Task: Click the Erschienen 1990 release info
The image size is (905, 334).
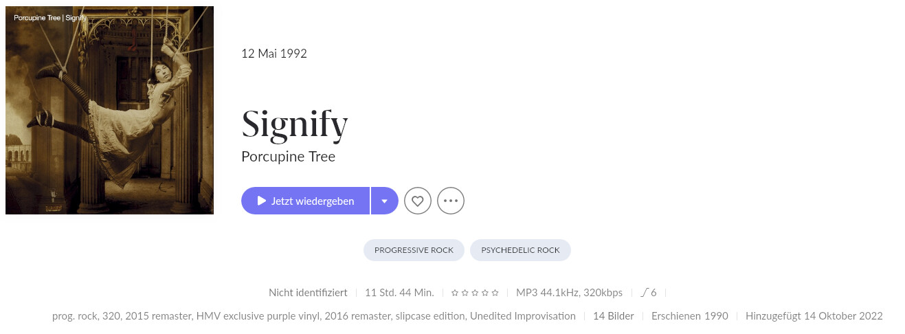Action: pyautogui.click(x=690, y=316)
